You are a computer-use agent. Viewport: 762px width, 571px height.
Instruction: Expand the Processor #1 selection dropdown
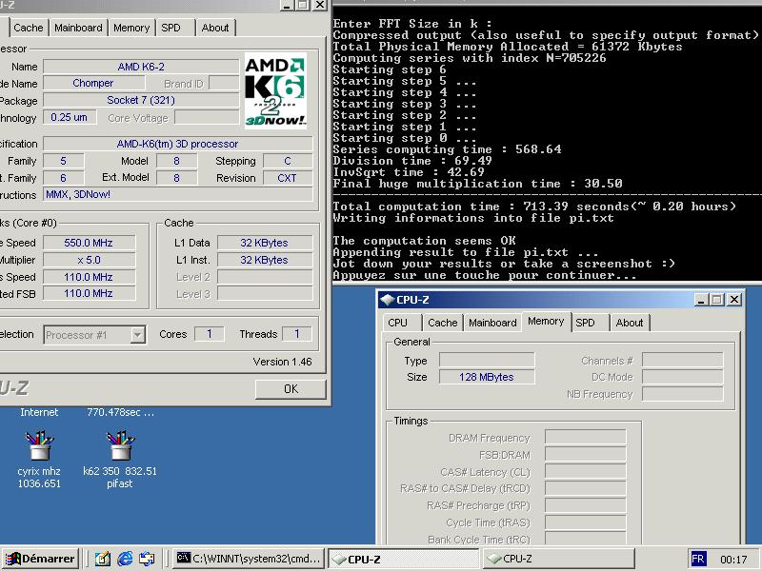point(138,335)
